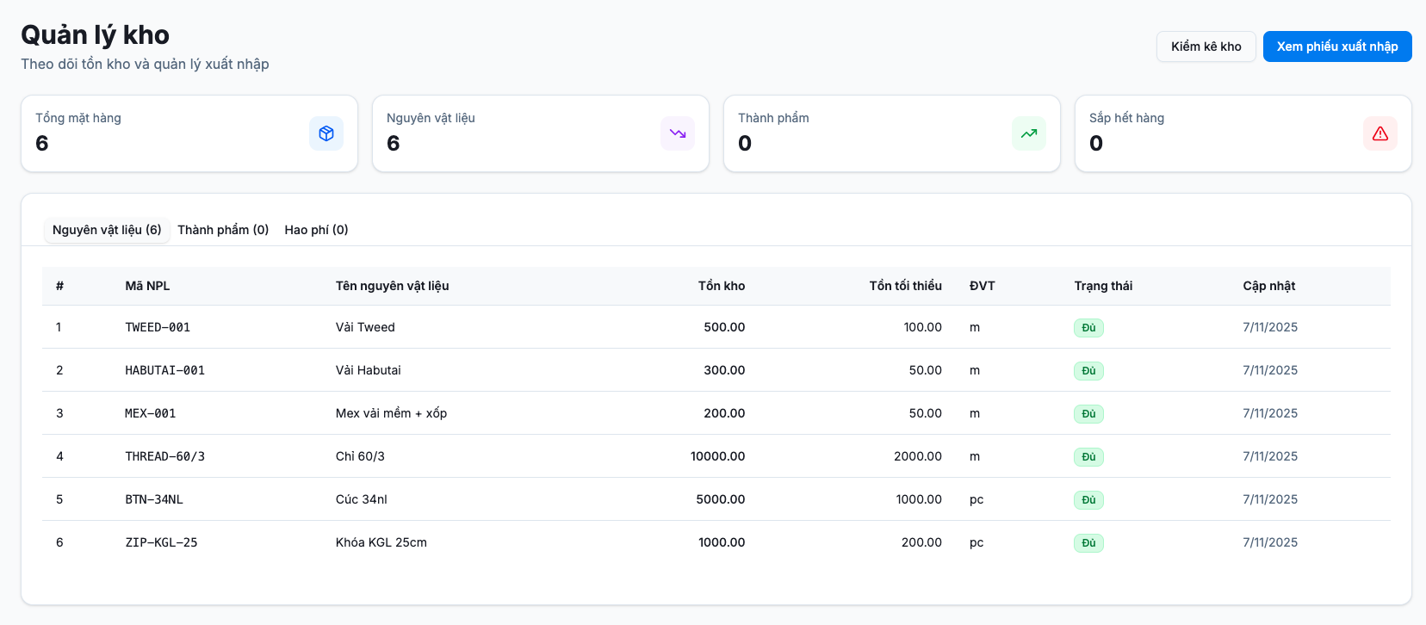Switch to the Thành phẩm (0) tab

coord(223,230)
